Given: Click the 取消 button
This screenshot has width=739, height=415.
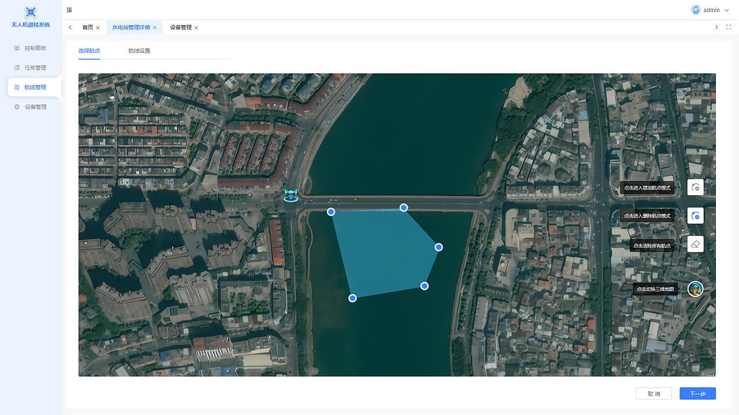Looking at the screenshot, I should pyautogui.click(x=654, y=394).
